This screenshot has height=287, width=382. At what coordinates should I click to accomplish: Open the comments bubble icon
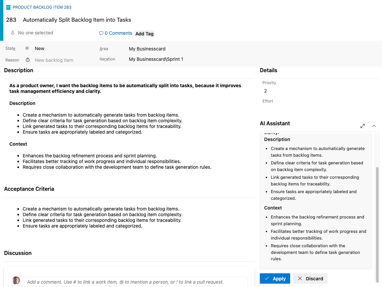coord(101,33)
